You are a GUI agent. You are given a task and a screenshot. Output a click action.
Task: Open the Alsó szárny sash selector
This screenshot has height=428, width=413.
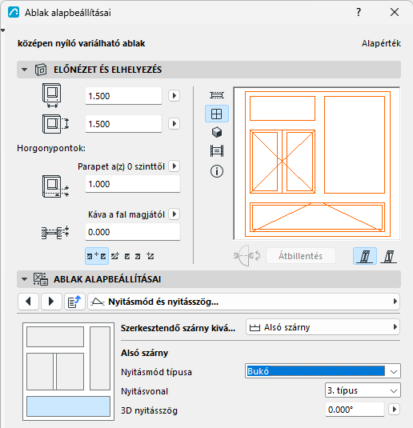323,327
